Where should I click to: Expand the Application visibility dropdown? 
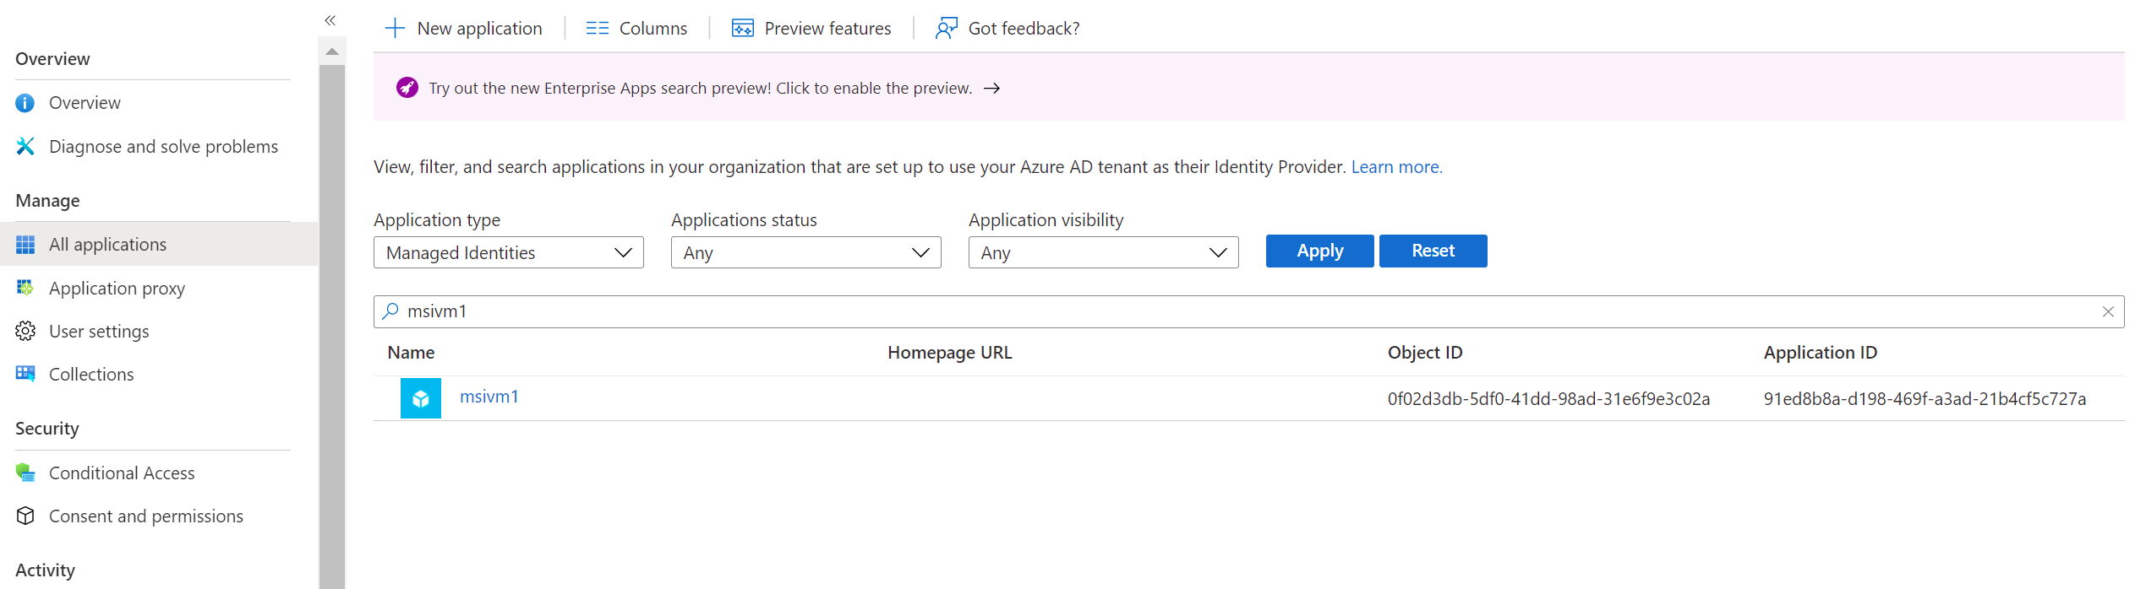1103,253
